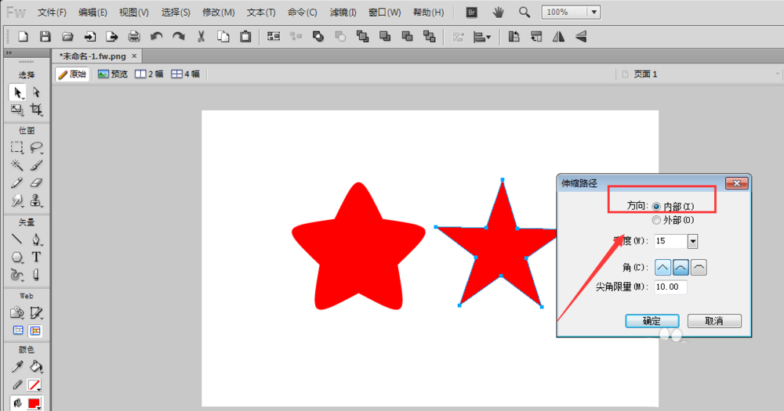Select the Text tool
The image size is (784, 411).
36,257
